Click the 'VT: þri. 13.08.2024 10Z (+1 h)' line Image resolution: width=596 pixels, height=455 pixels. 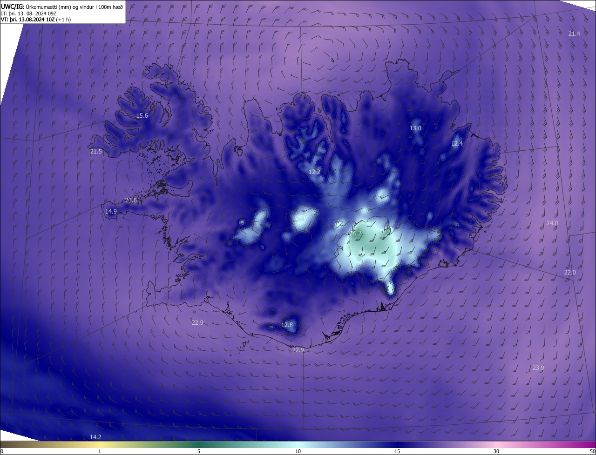point(36,20)
